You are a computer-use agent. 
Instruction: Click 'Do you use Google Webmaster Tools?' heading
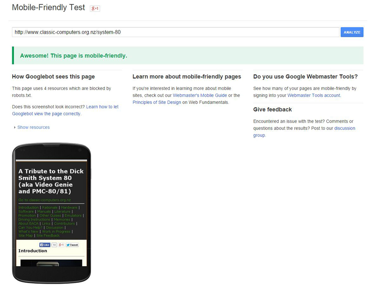[x=306, y=77]
